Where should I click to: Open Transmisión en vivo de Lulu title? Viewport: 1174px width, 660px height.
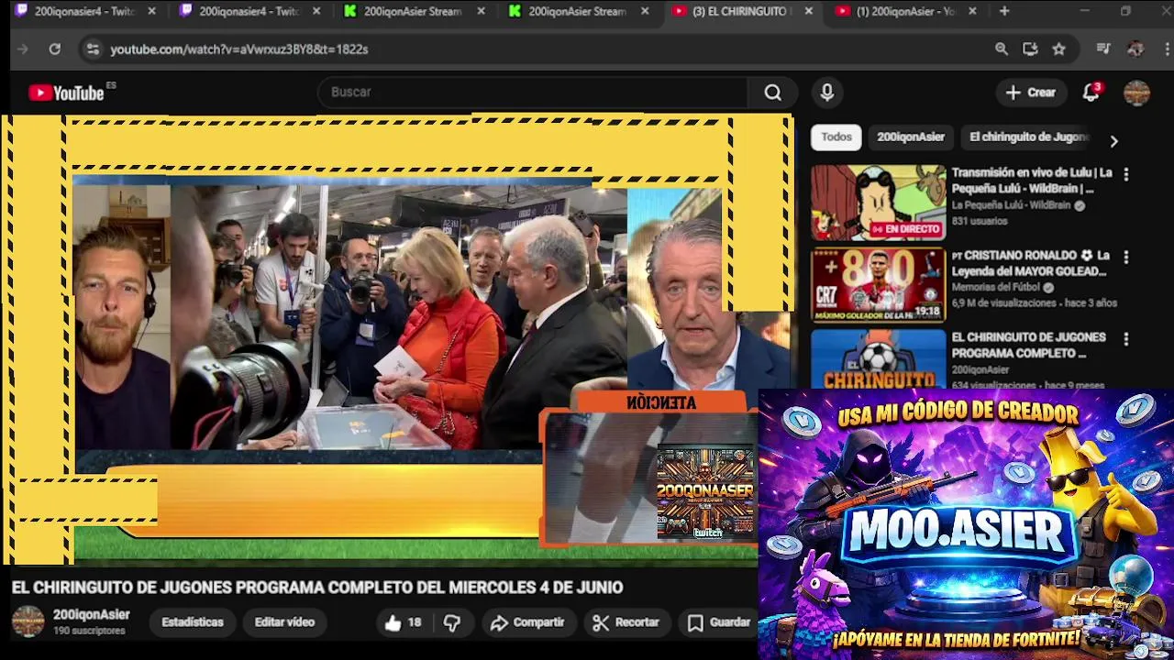[x=1032, y=181]
